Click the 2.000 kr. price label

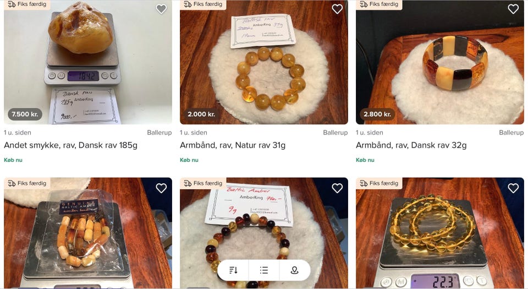(x=201, y=114)
